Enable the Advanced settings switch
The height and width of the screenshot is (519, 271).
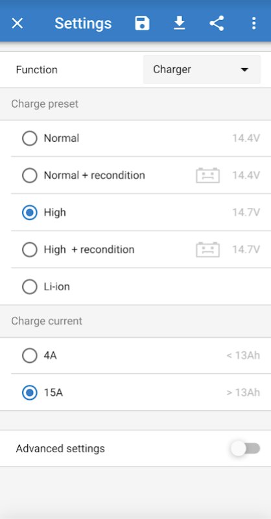pyautogui.click(x=246, y=448)
